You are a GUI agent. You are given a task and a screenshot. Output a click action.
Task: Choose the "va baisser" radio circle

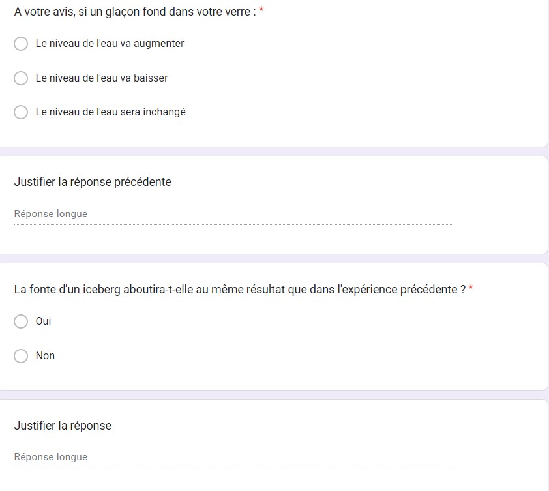[21, 78]
